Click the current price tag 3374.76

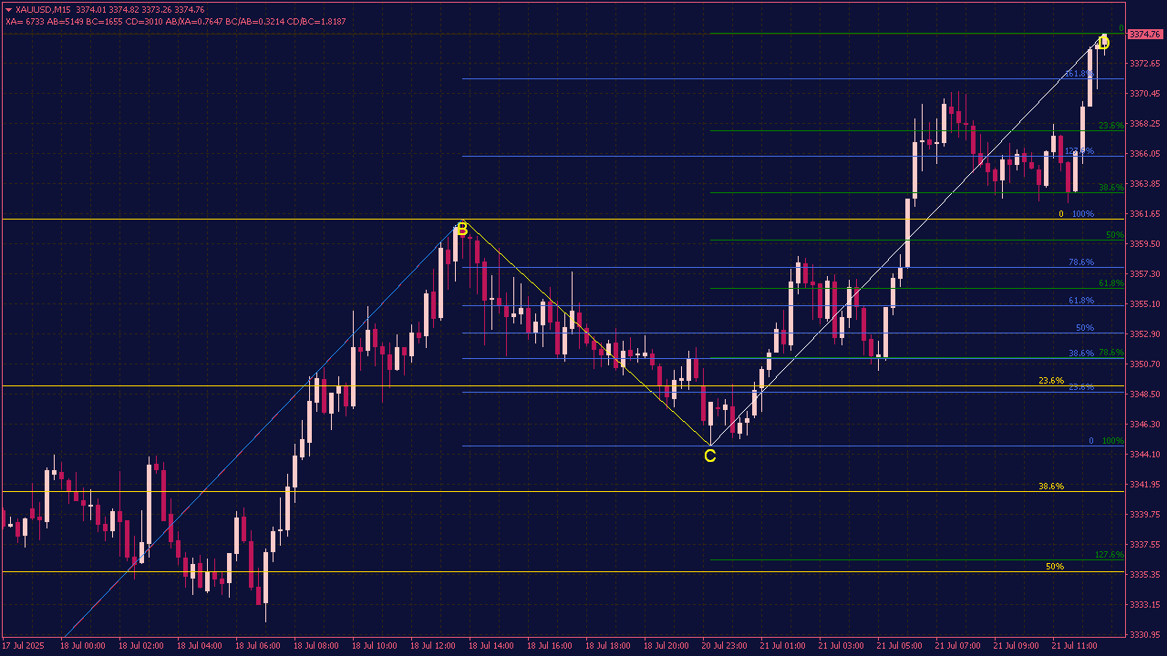pyautogui.click(x=1146, y=35)
